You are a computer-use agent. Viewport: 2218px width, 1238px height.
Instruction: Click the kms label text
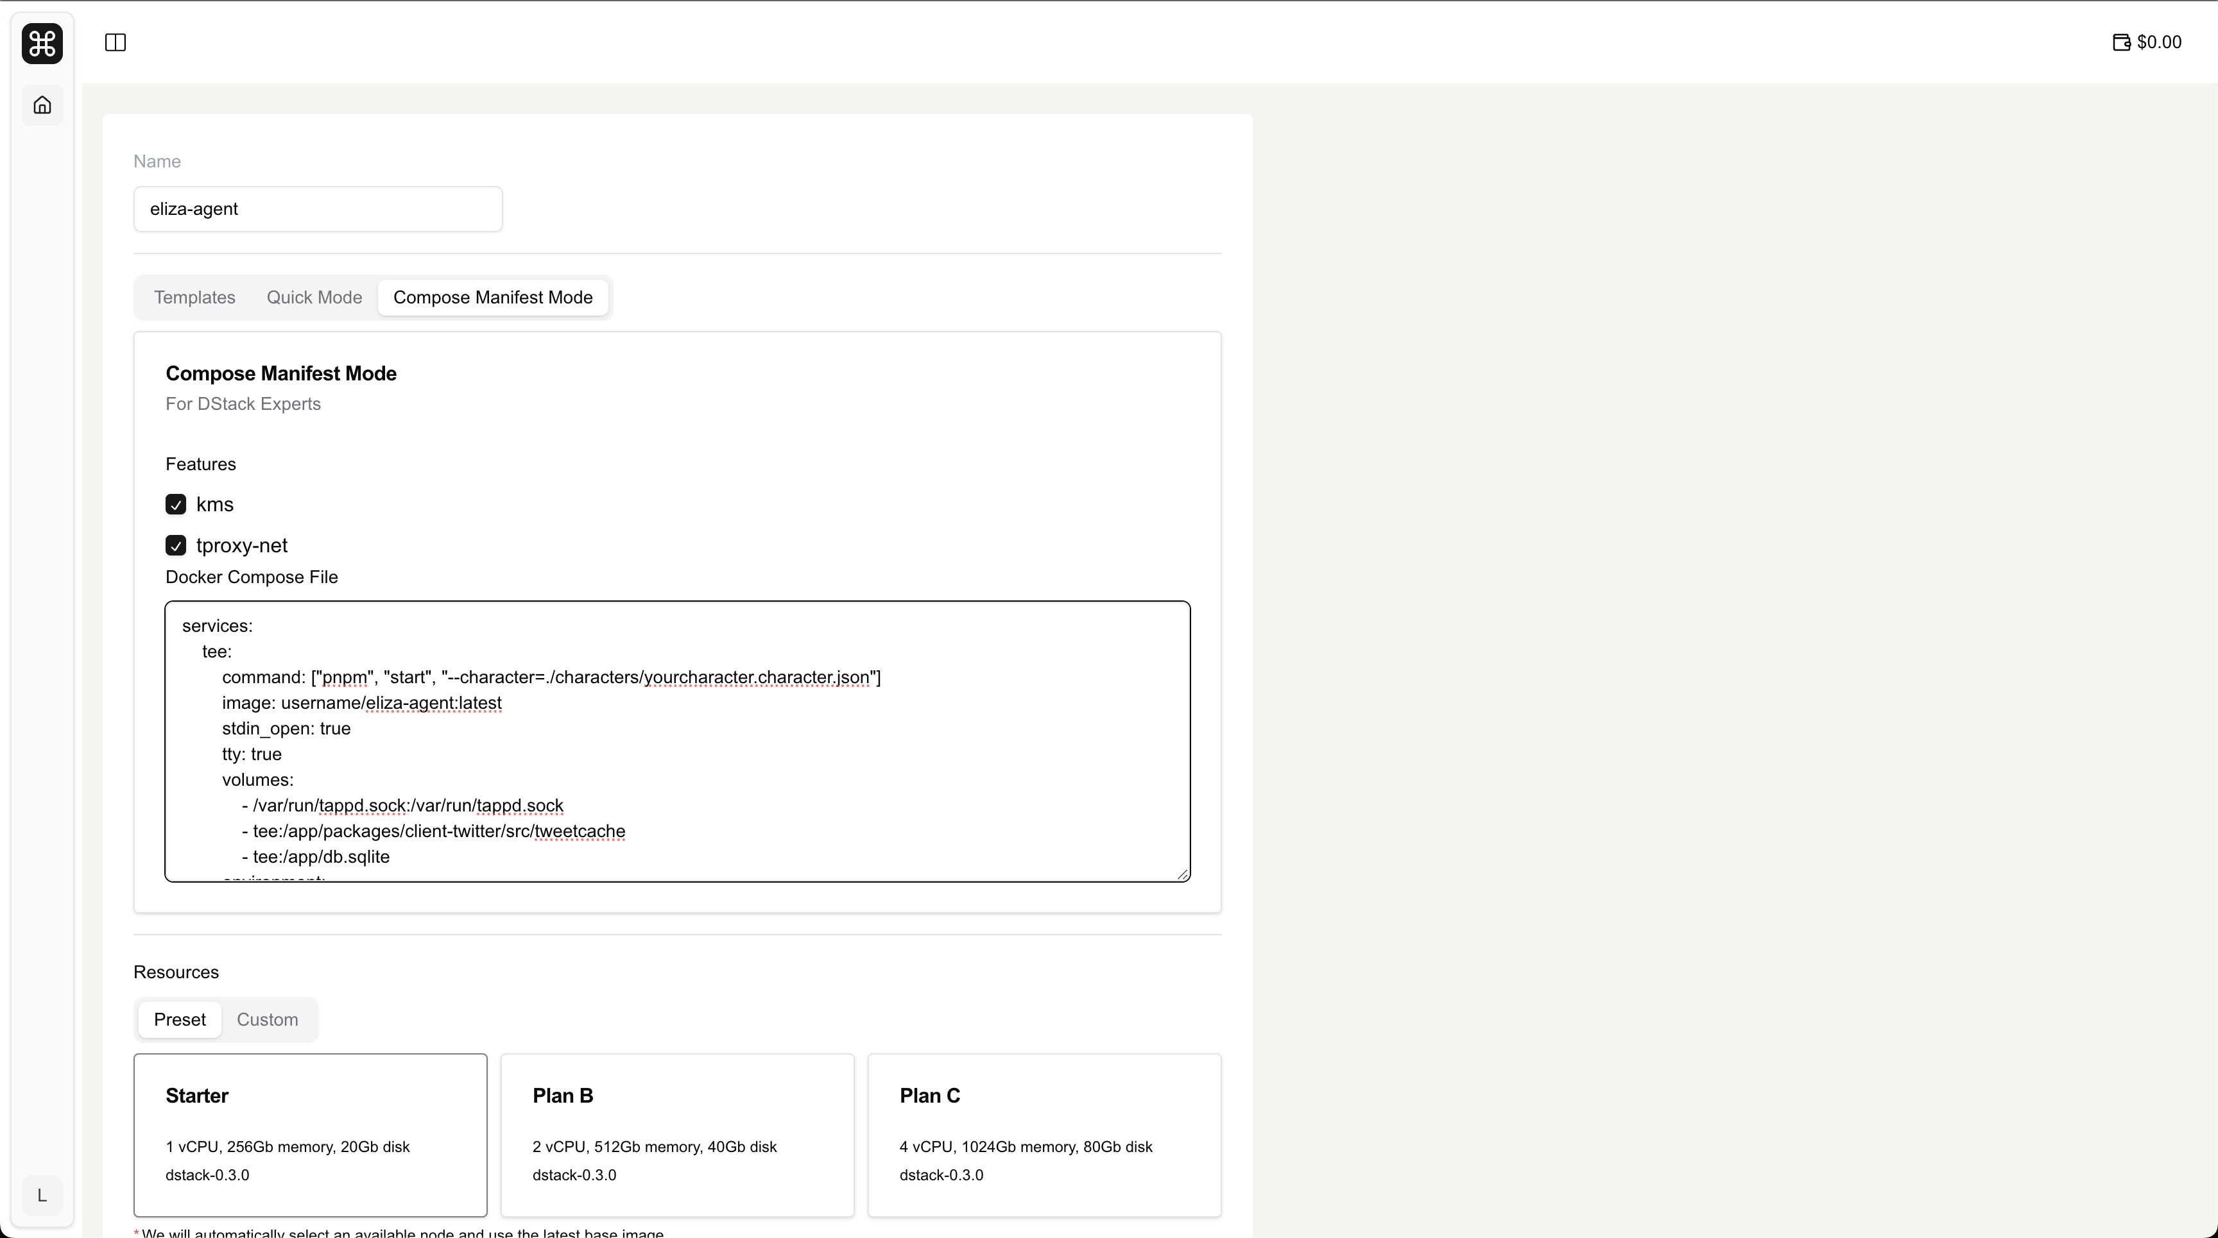[x=214, y=504]
